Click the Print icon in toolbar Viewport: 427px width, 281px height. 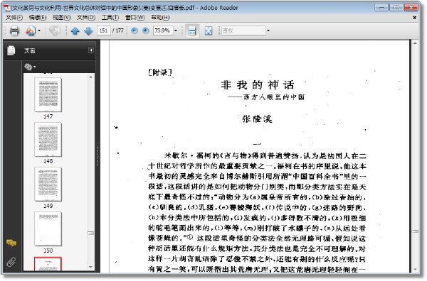click(x=14, y=31)
